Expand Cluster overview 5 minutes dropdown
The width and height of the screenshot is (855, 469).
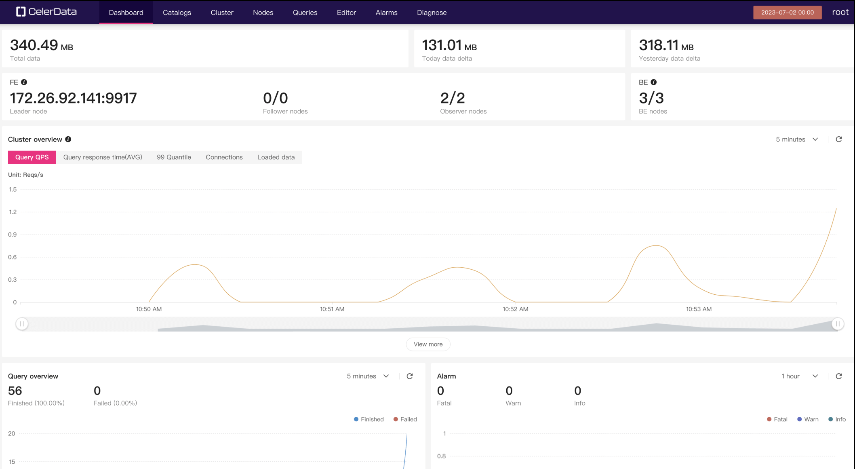[797, 139]
